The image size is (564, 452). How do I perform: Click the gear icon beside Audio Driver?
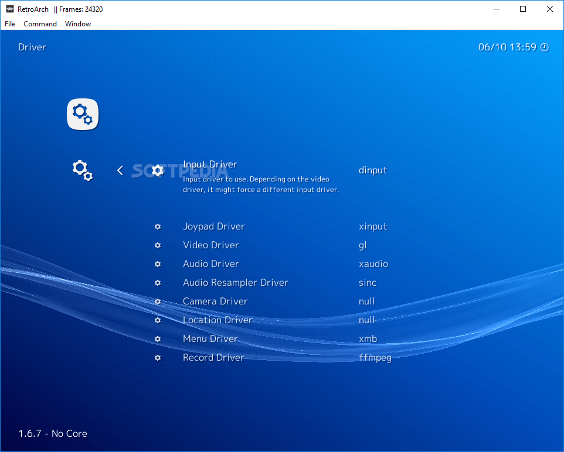(x=158, y=264)
